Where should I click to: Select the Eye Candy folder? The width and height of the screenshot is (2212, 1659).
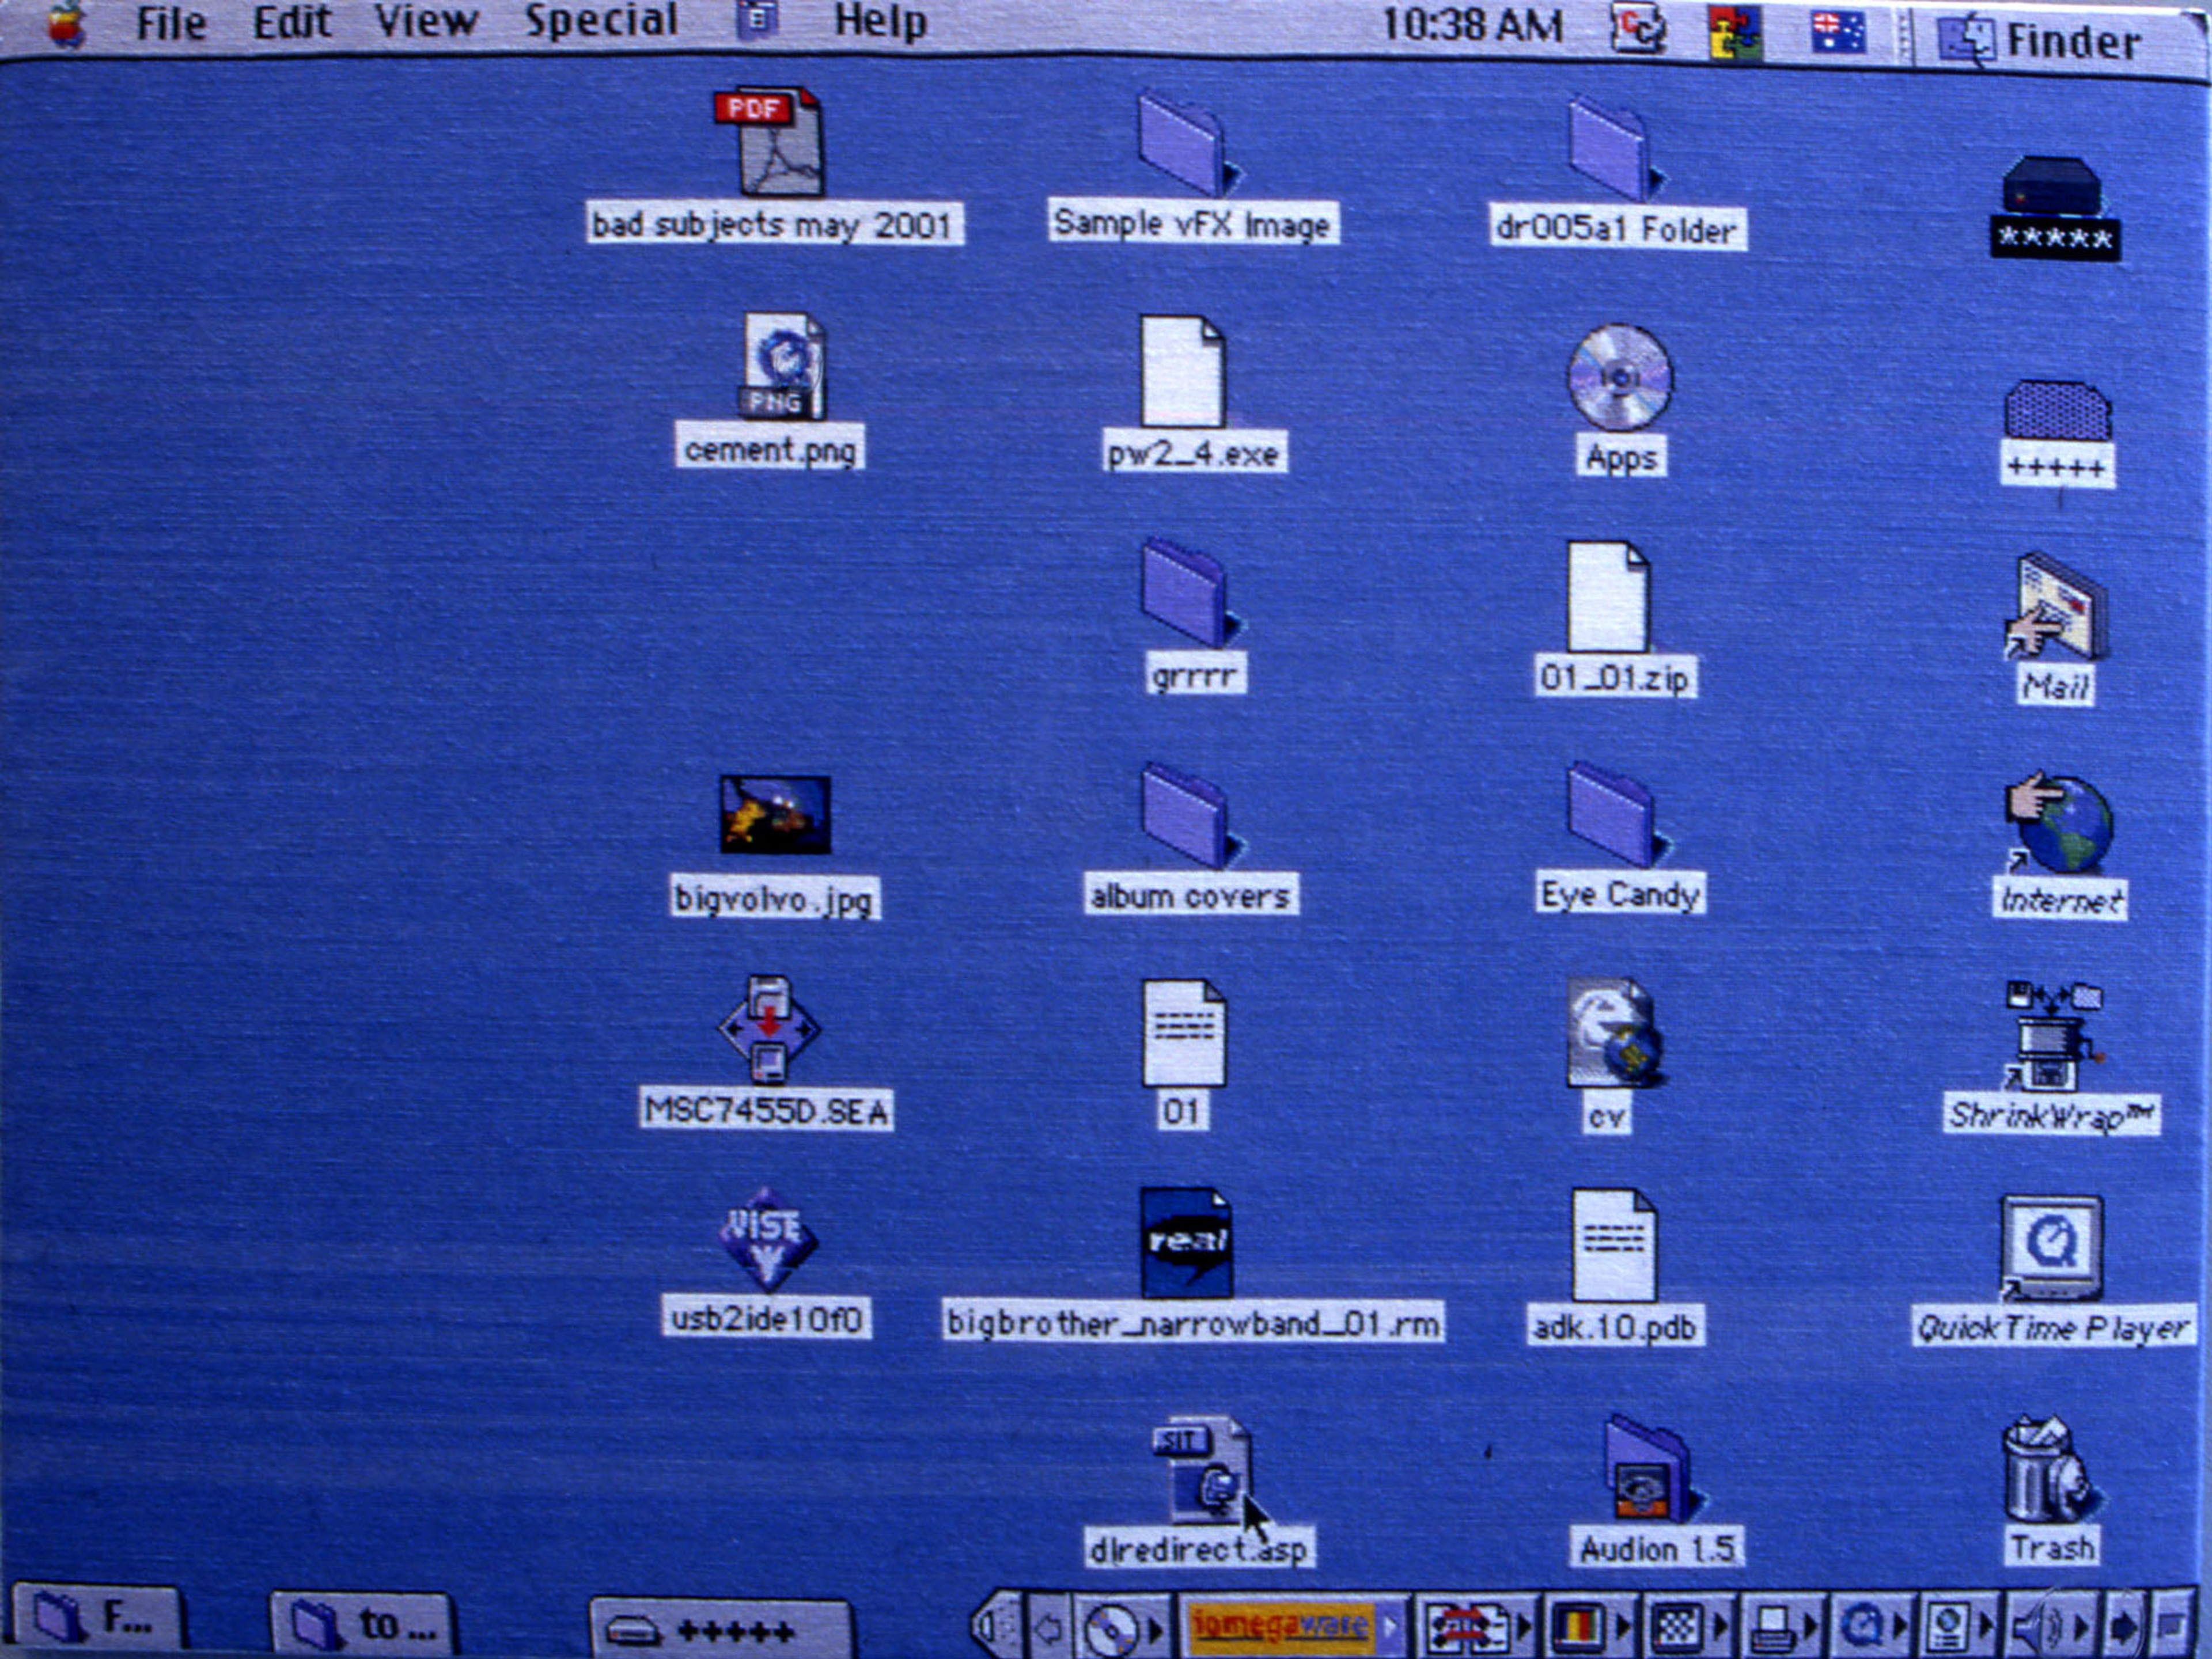point(1614,815)
